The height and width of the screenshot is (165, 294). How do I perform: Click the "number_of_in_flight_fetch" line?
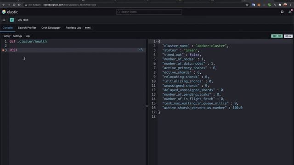click(x=193, y=99)
